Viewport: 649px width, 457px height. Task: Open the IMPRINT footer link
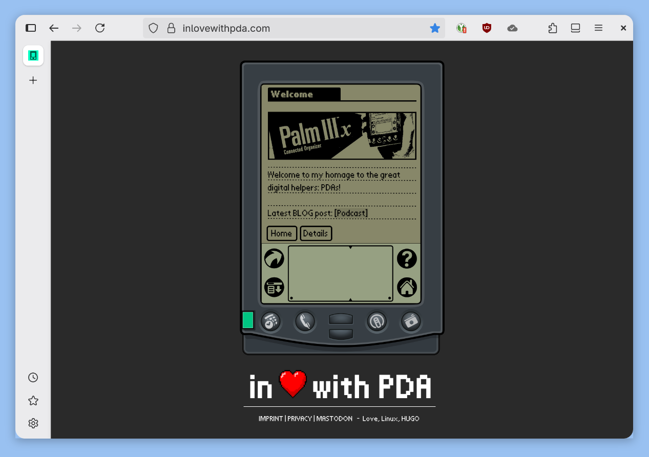tap(271, 419)
